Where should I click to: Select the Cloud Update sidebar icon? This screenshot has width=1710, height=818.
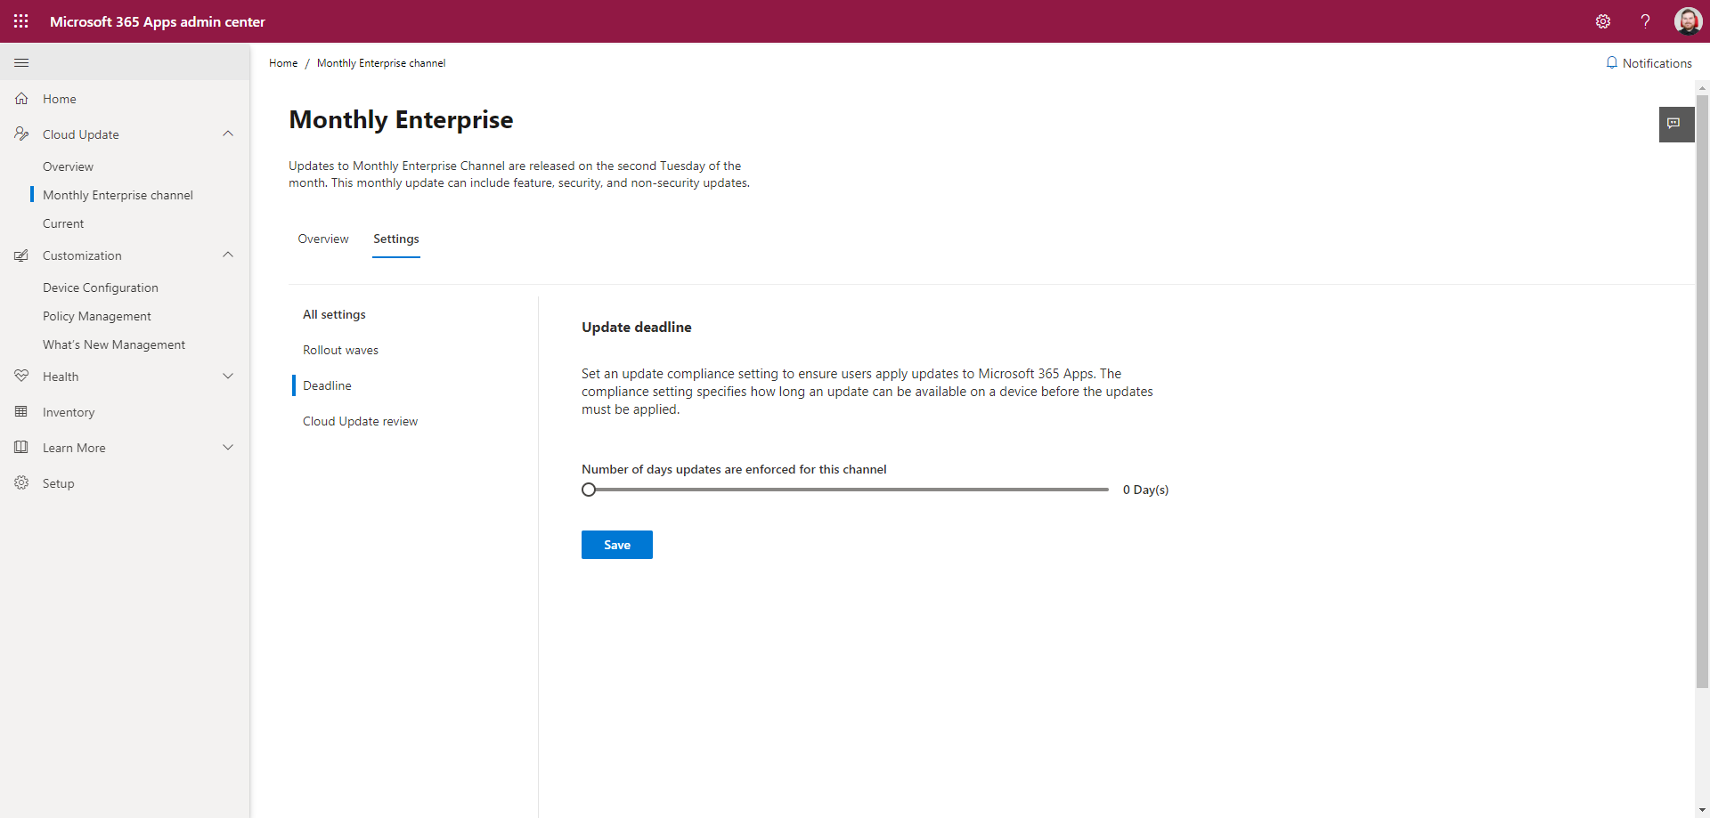tap(21, 134)
